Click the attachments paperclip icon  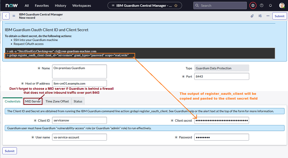[x=252, y=16]
